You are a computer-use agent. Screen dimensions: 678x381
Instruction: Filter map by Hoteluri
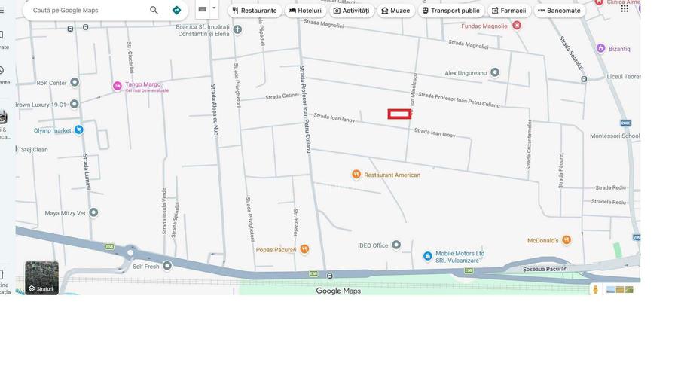coord(305,11)
